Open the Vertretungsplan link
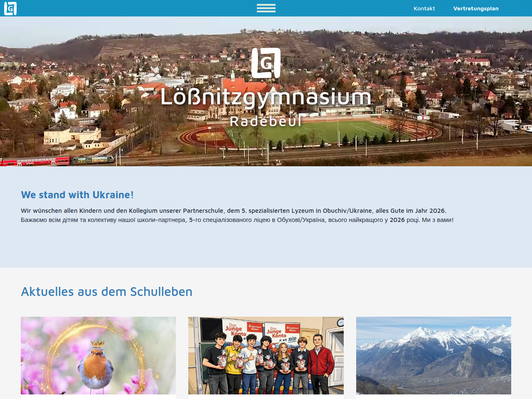Screen dimensions: 532x399 click(475, 8)
